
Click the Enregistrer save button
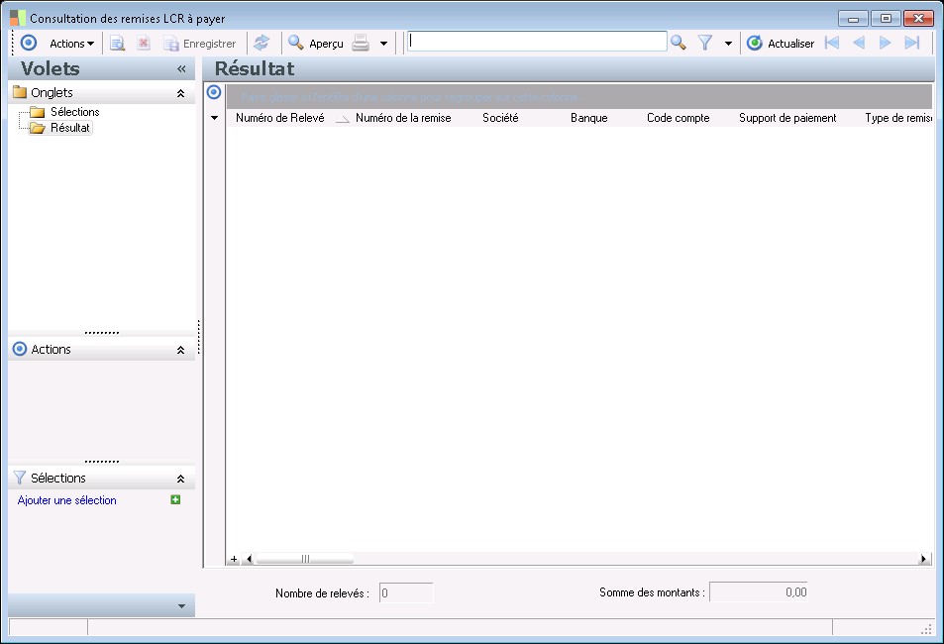(200, 44)
